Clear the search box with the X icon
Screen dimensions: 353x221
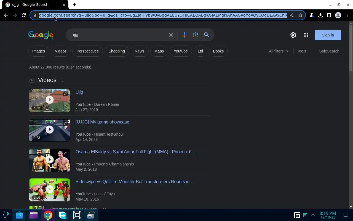[171, 35]
